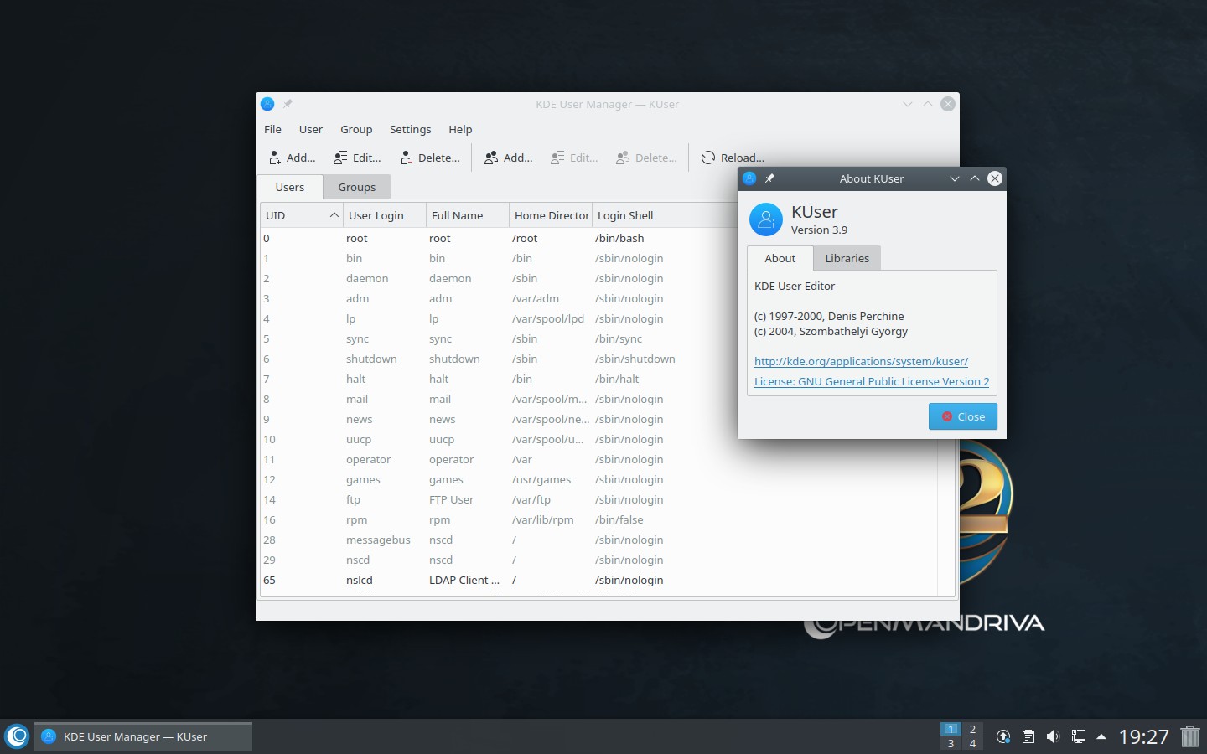Open the Settings menu

coord(410,129)
